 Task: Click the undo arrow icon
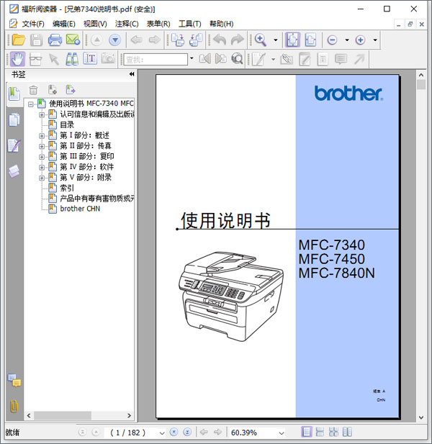(x=220, y=40)
